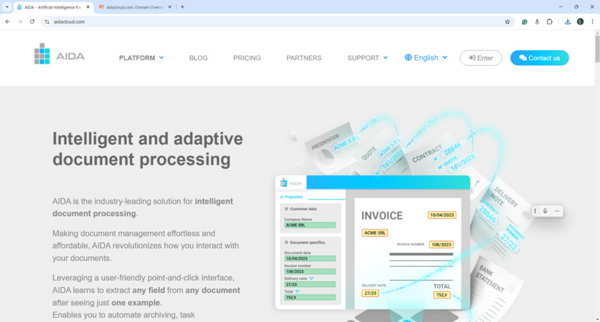The height and width of the screenshot is (322, 600).
Task: Bookmark this page with star icon
Action: [x=507, y=22]
